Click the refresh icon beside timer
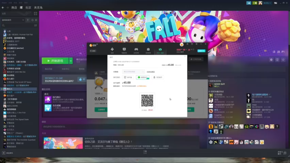Viewport: 290px width, 163px height. [193, 50]
